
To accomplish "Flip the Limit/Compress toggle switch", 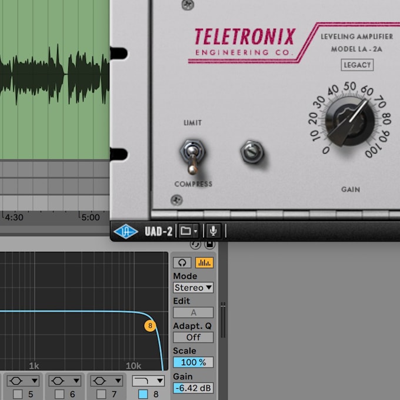I will [192, 156].
